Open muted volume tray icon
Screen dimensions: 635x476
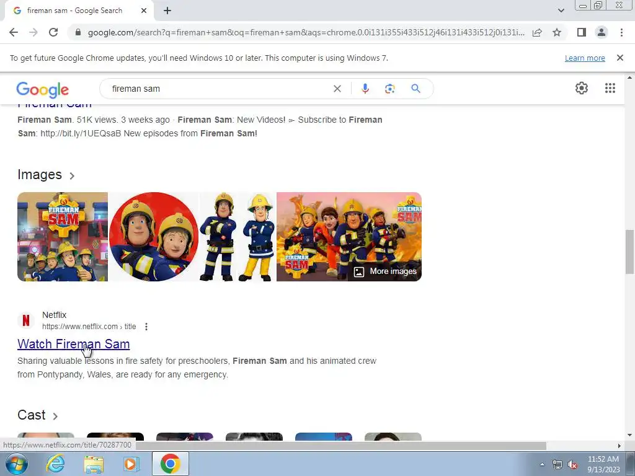[572, 464]
